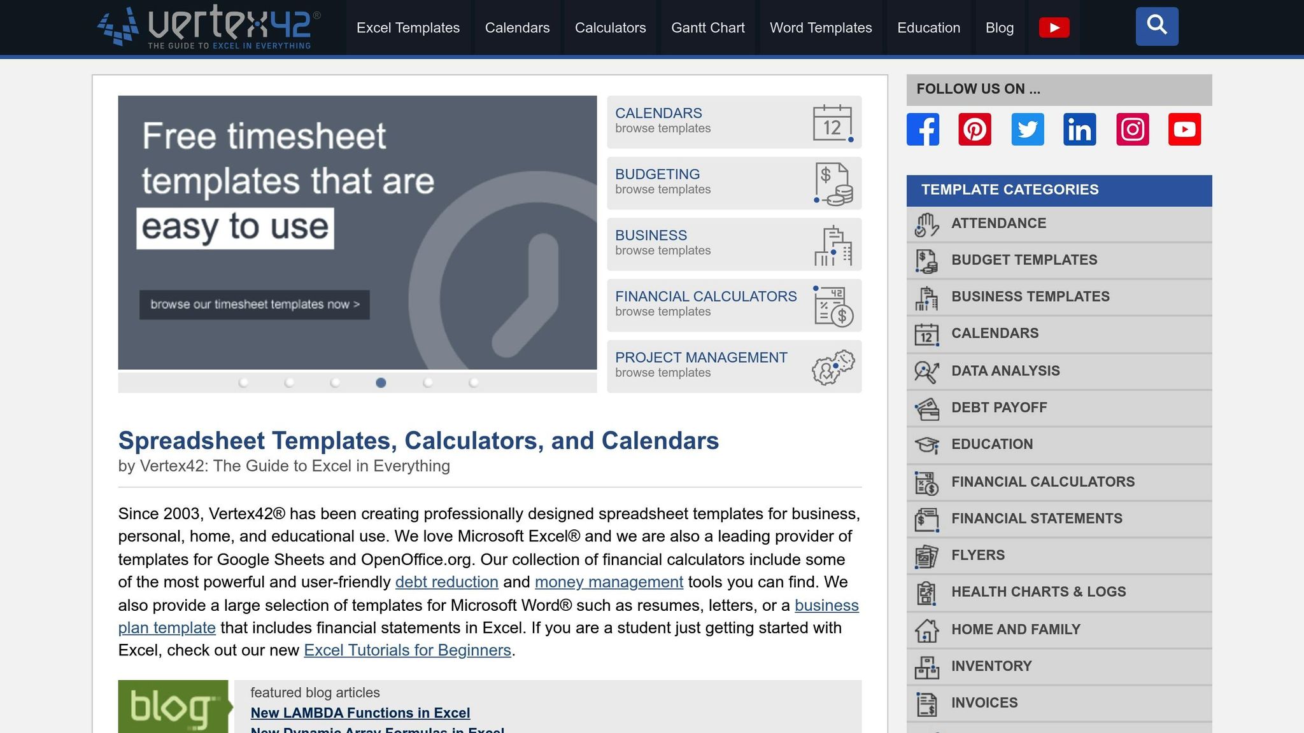
Task: Click the building icon beside Business Templates
Action: (x=926, y=298)
